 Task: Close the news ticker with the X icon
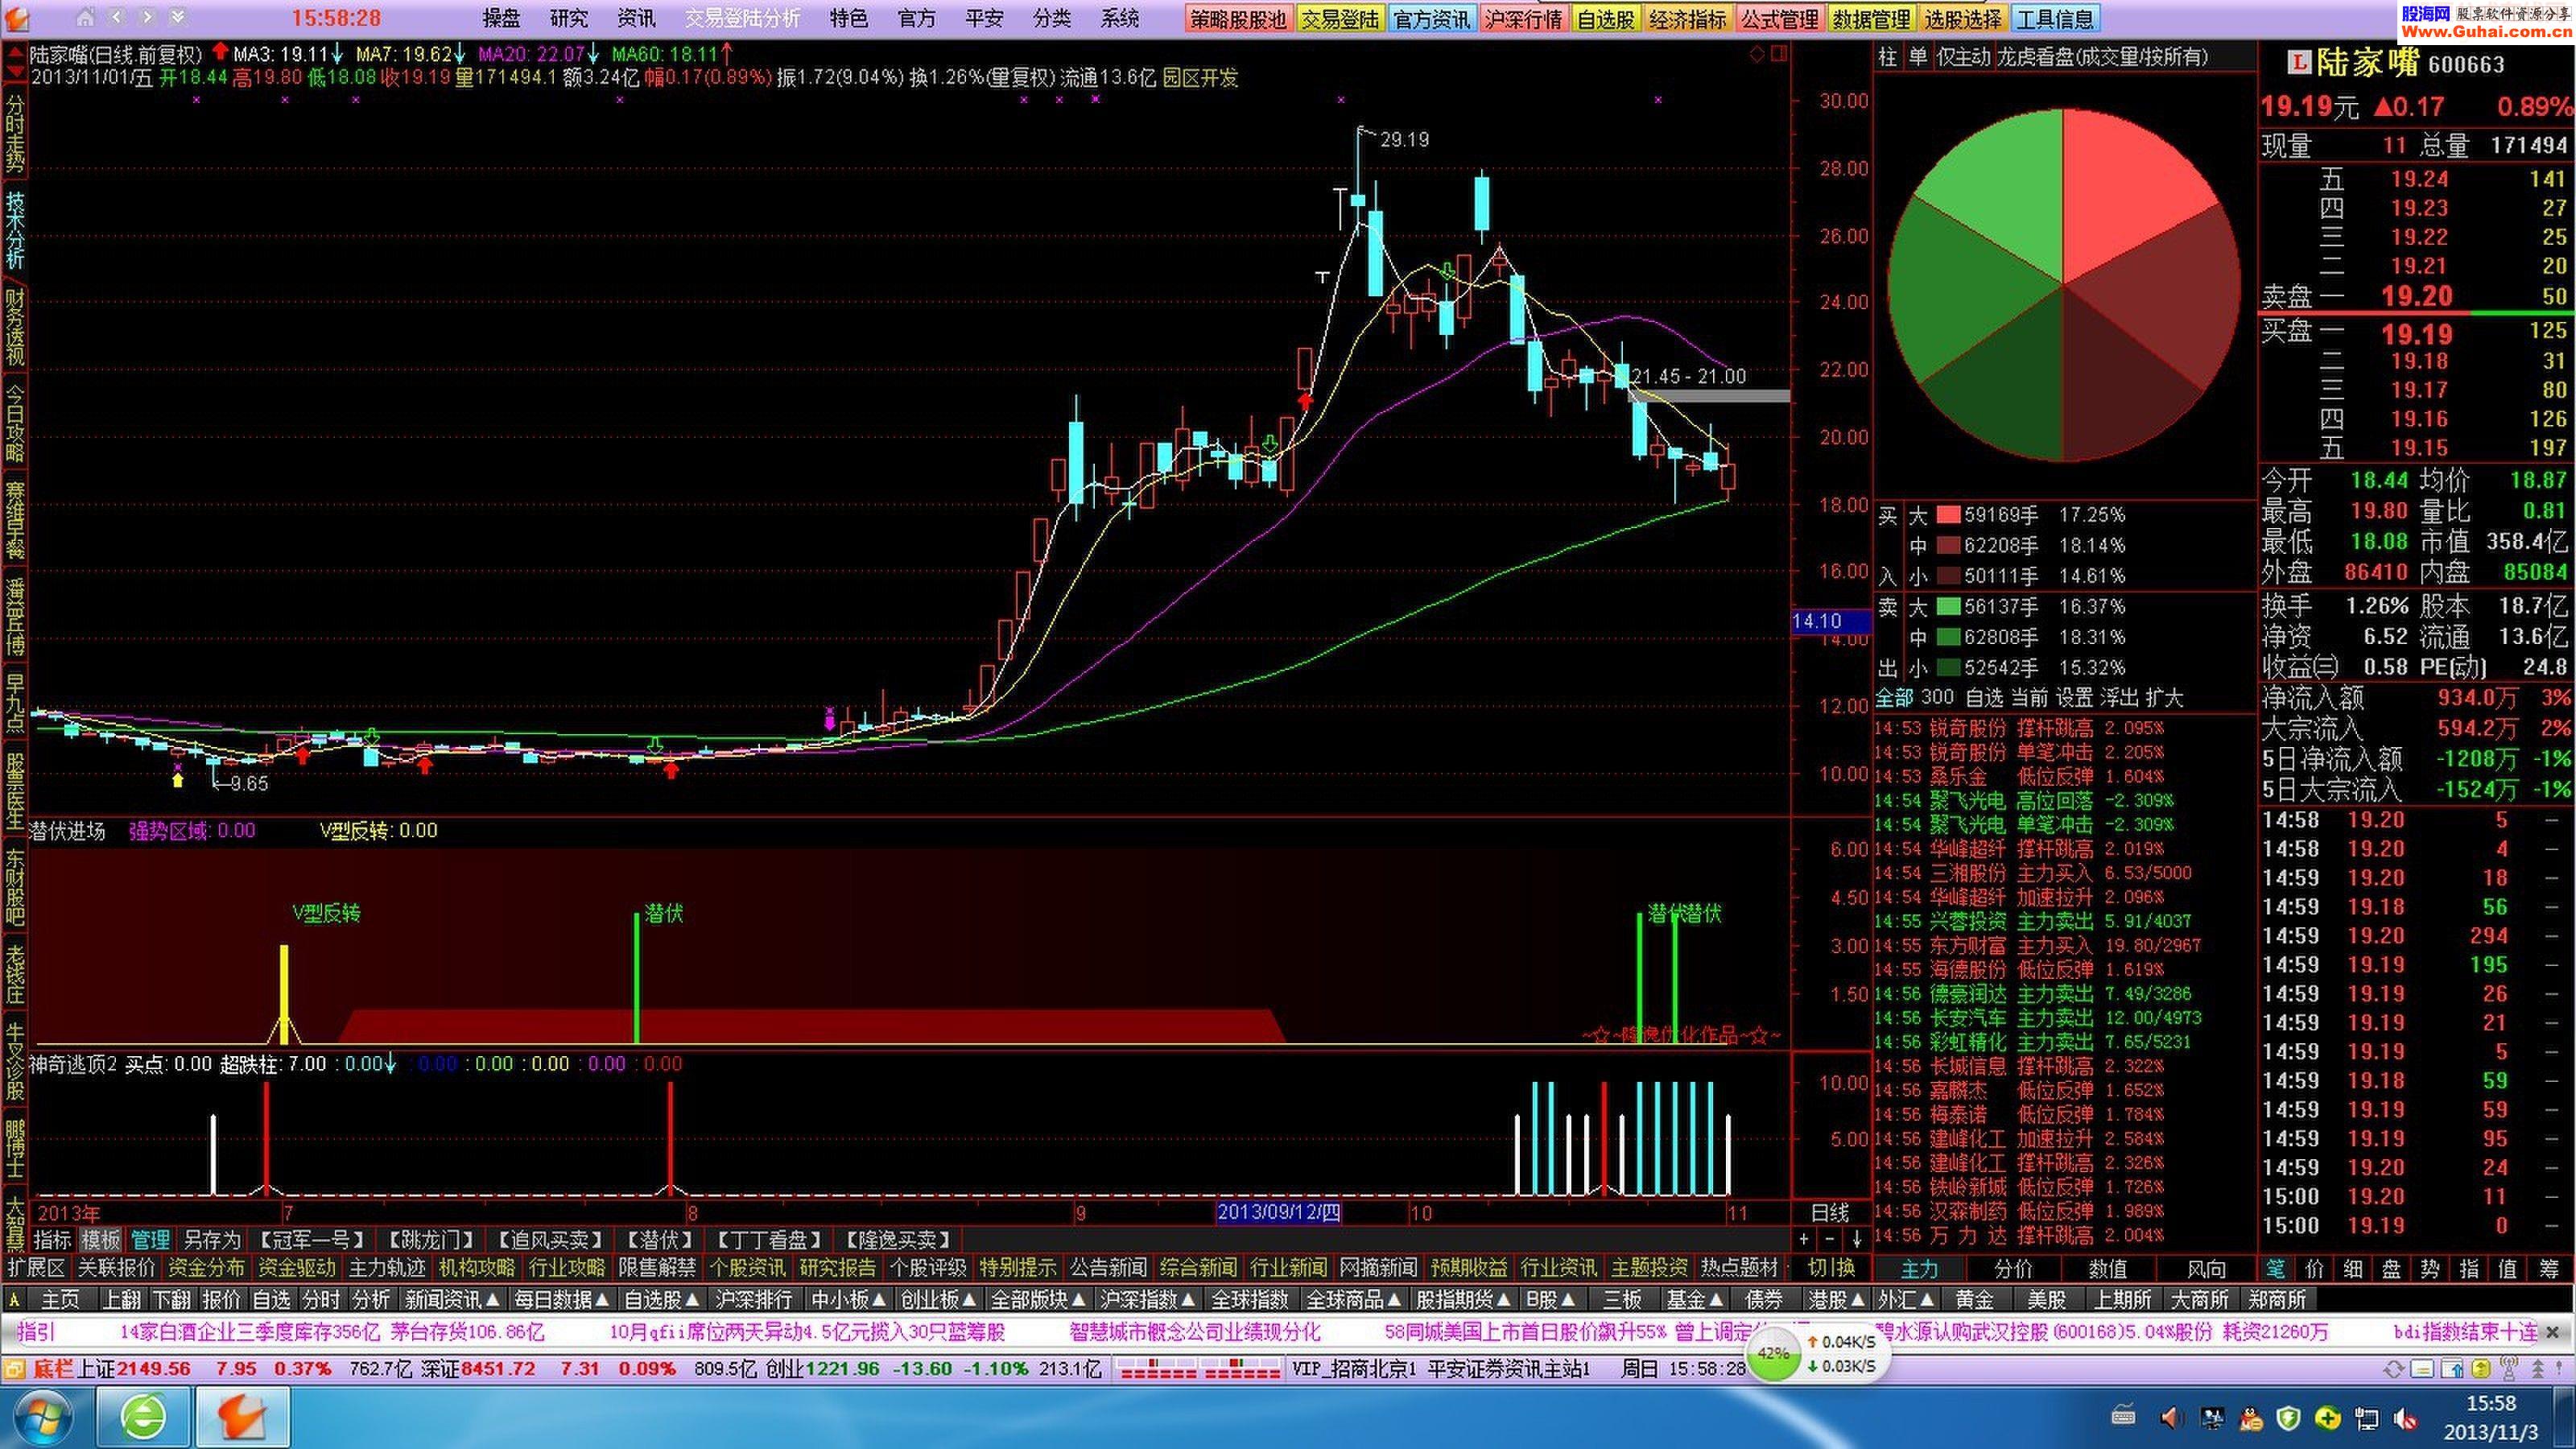coord(2553,1332)
